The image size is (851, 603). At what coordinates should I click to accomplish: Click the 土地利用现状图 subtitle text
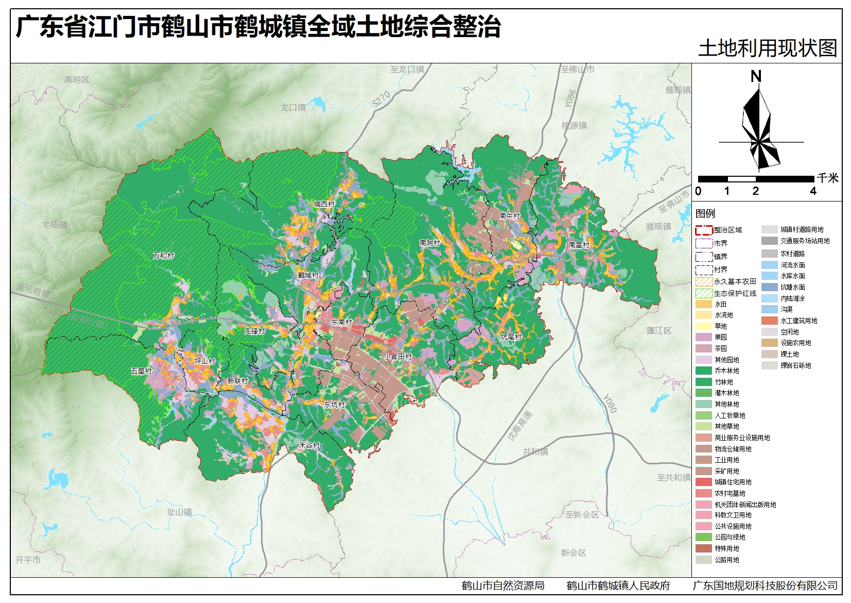767,48
